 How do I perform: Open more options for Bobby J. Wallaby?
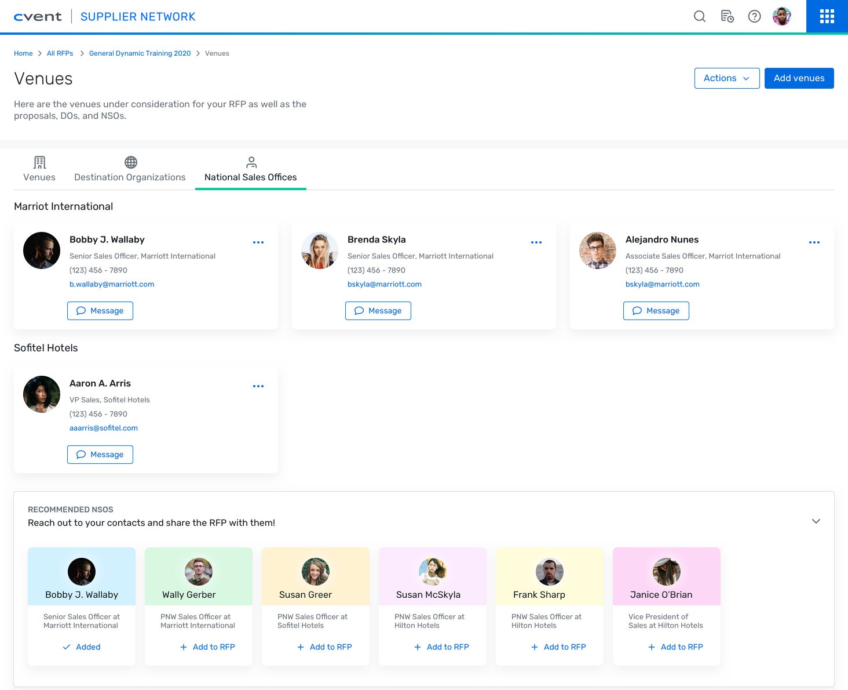[258, 242]
